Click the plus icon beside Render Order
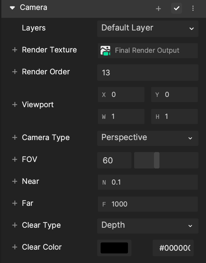 pos(15,72)
